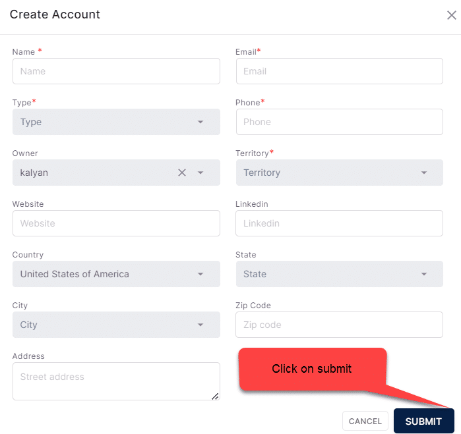Open the Territory dropdown
The image size is (461, 434).
[339, 173]
